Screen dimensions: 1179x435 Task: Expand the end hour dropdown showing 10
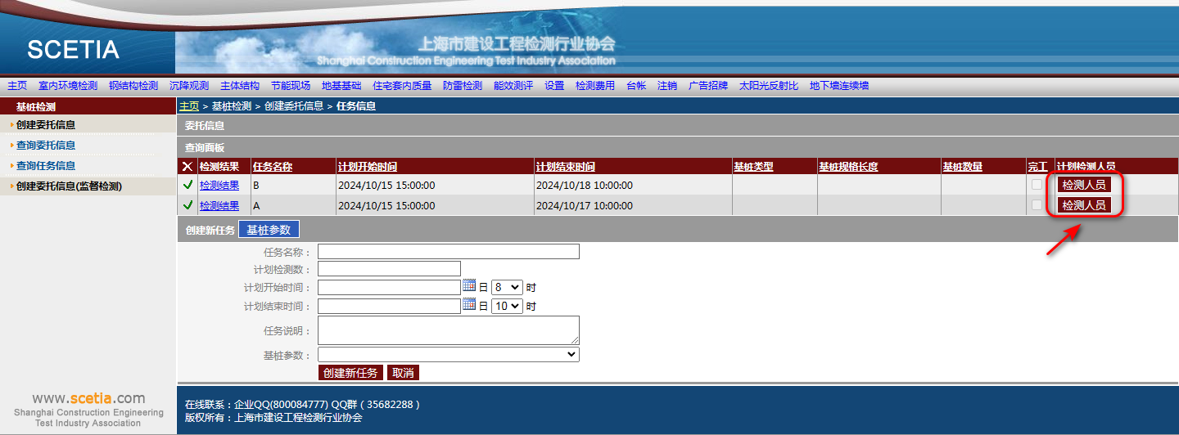[506, 306]
